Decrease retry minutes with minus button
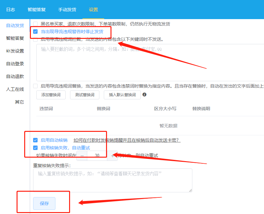The width and height of the screenshot is (264, 214). tap(82, 156)
